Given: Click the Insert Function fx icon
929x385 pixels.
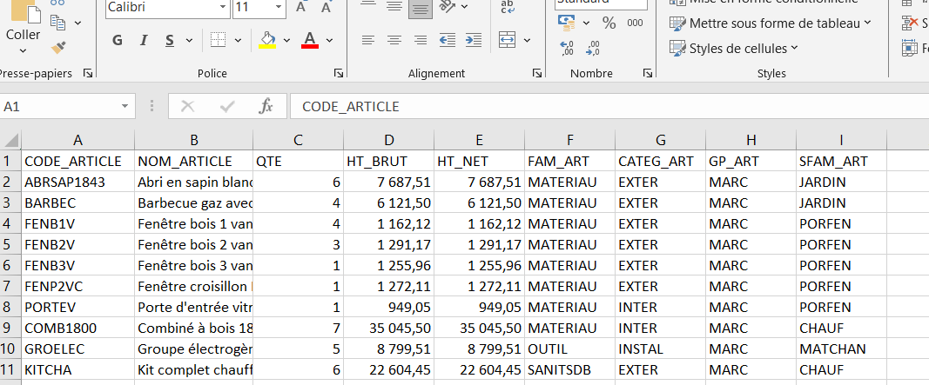Looking at the screenshot, I should [x=266, y=106].
